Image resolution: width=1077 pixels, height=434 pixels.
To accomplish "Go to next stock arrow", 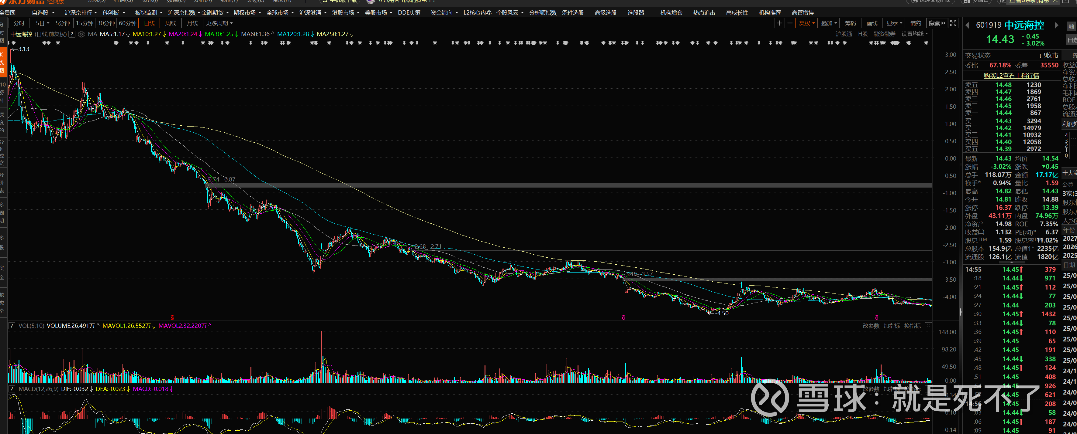I will pyautogui.click(x=1057, y=26).
